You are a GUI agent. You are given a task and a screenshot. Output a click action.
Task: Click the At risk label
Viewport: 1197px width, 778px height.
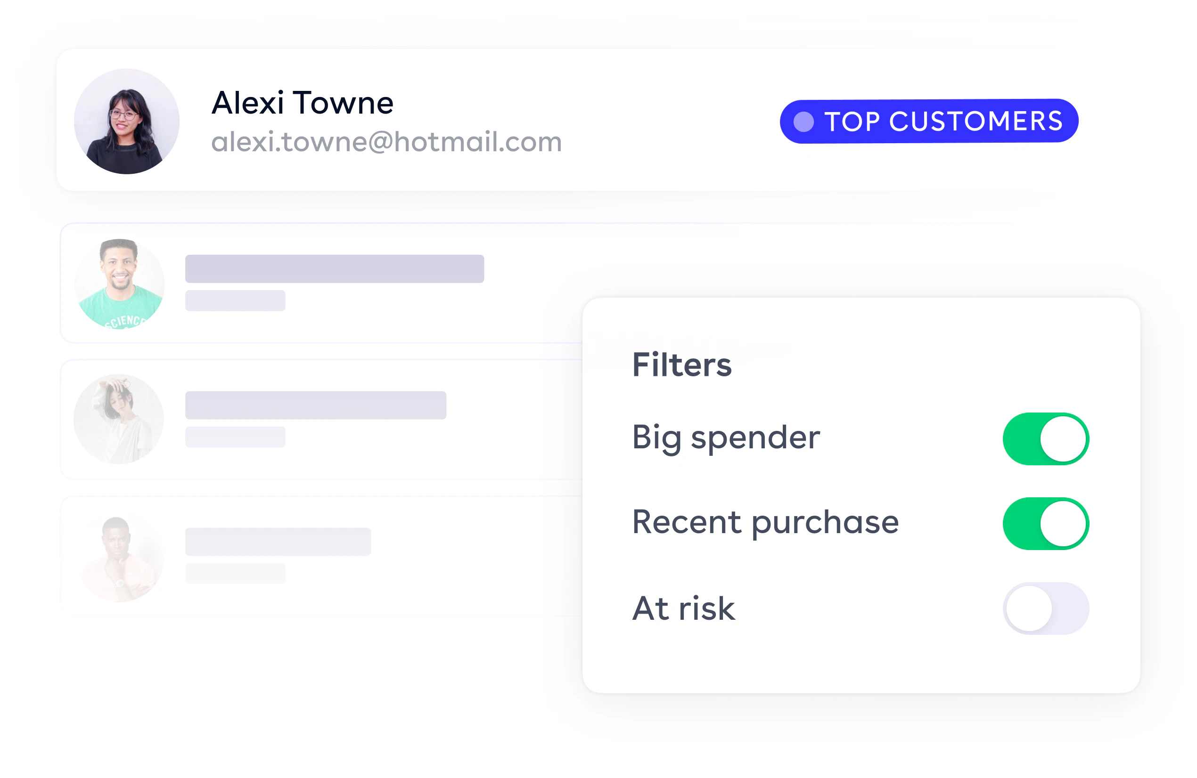683,608
